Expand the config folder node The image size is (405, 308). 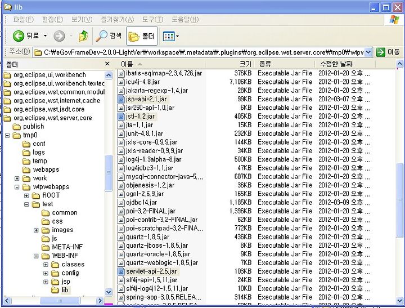click(x=46, y=273)
